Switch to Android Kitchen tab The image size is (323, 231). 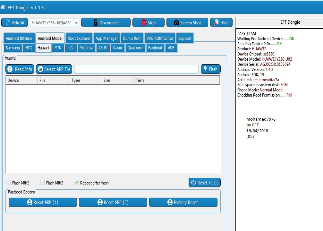[x=19, y=38]
